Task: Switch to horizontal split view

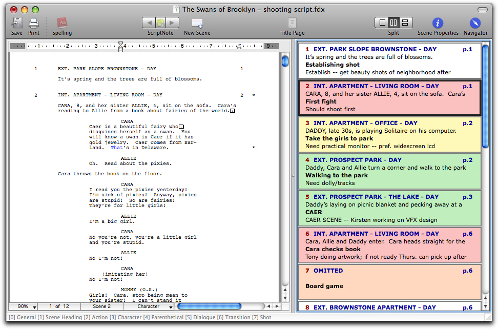Action: point(405,23)
